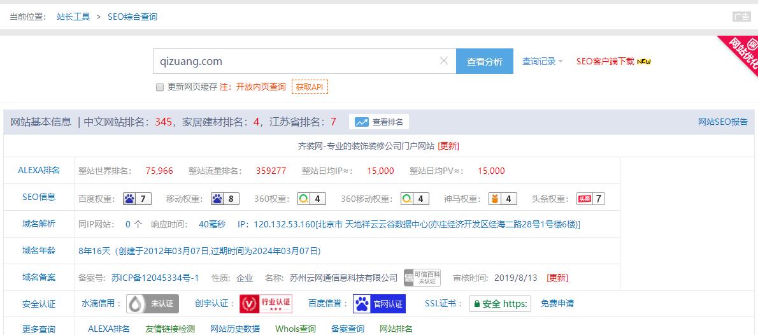Click 同IP网站 count 0 个
The image size is (758, 335).
[134, 224]
